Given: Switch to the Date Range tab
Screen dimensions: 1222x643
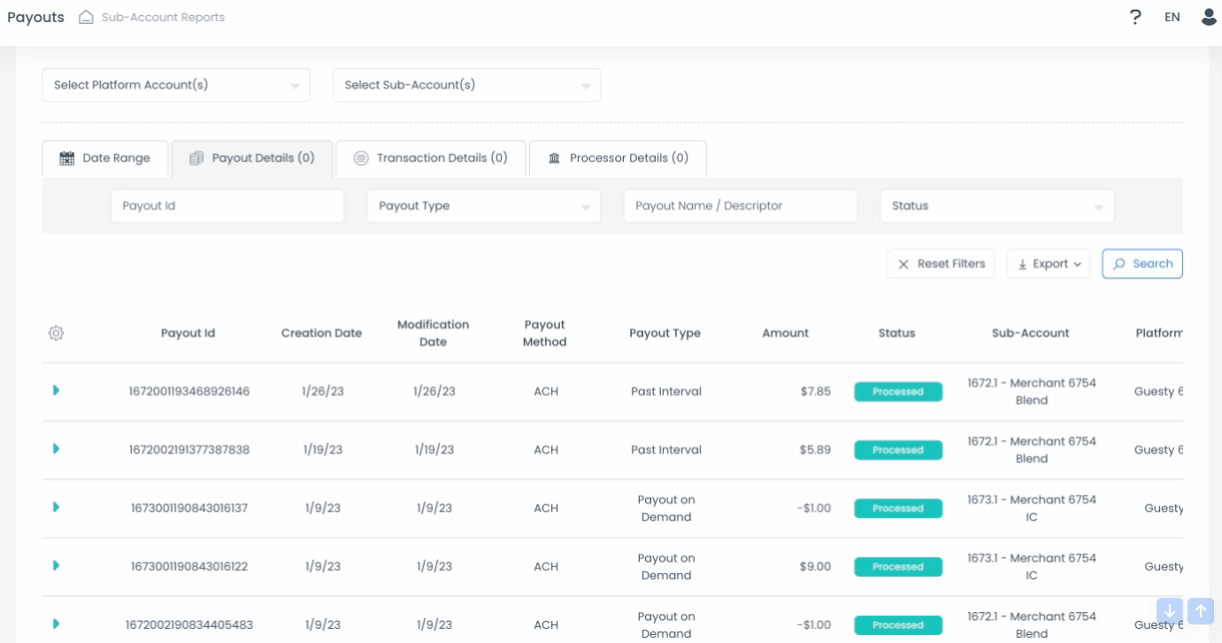Looking at the screenshot, I should (x=105, y=158).
